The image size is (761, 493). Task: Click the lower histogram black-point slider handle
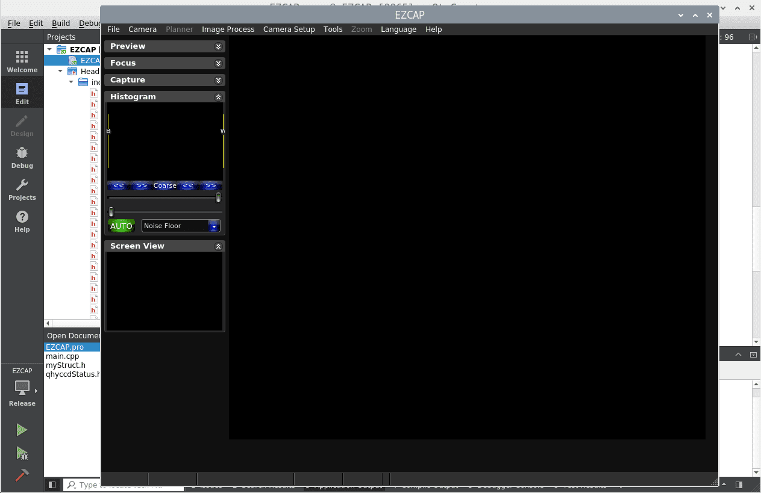111,212
